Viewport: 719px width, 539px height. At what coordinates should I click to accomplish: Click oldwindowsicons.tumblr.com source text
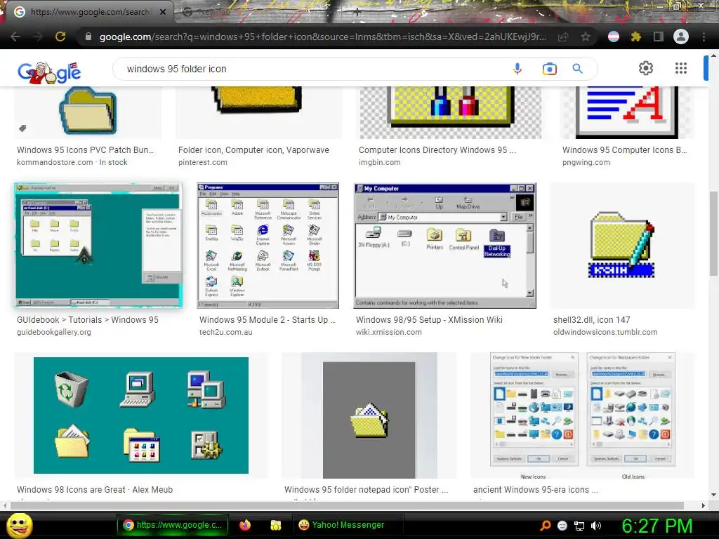pyautogui.click(x=605, y=332)
